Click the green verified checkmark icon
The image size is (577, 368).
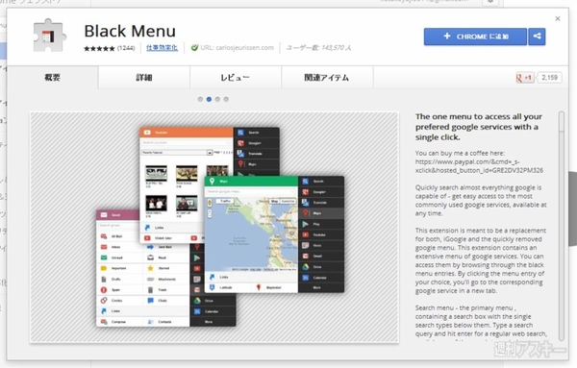[194, 48]
